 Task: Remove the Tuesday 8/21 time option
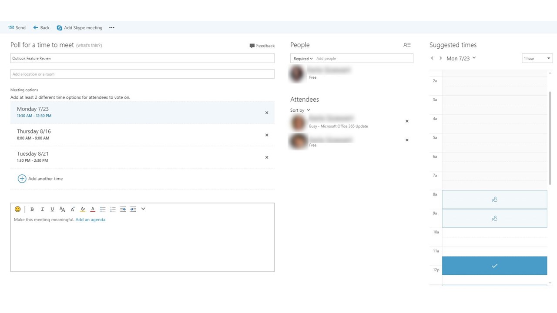267,157
